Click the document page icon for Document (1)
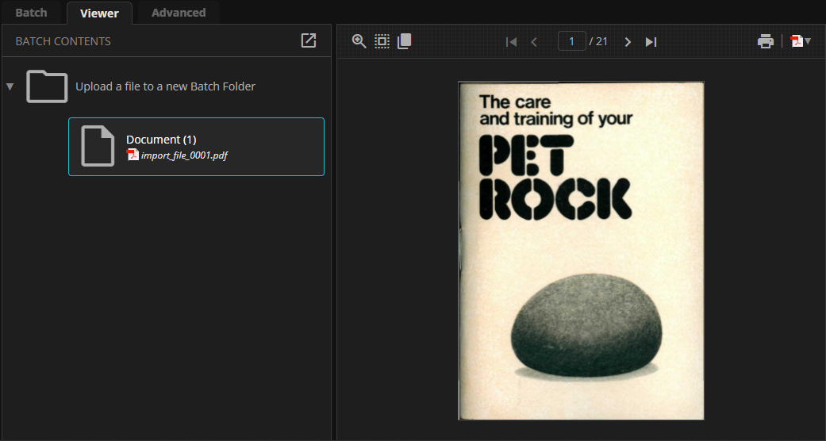The width and height of the screenshot is (826, 441). 98,147
